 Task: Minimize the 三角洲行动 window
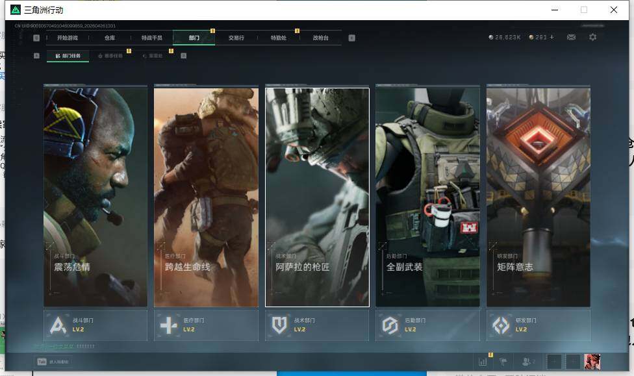pyautogui.click(x=555, y=10)
